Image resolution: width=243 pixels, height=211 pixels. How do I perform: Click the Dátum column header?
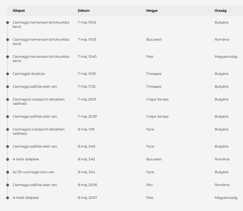84,11
